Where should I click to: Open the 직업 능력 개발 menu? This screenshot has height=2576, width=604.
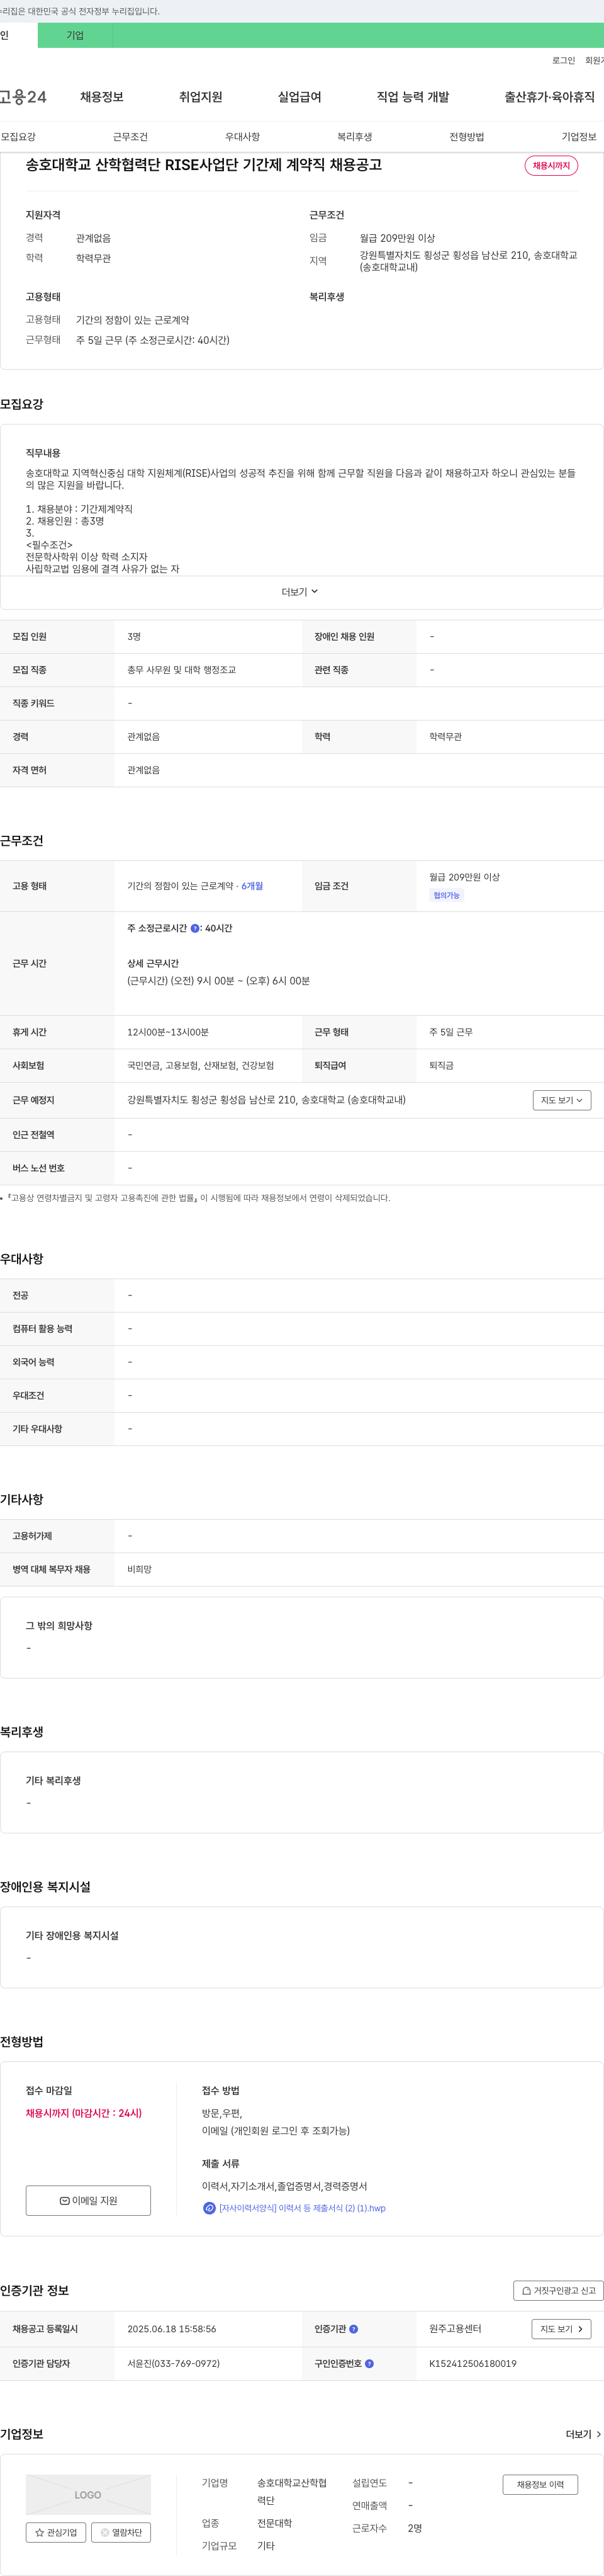[412, 97]
